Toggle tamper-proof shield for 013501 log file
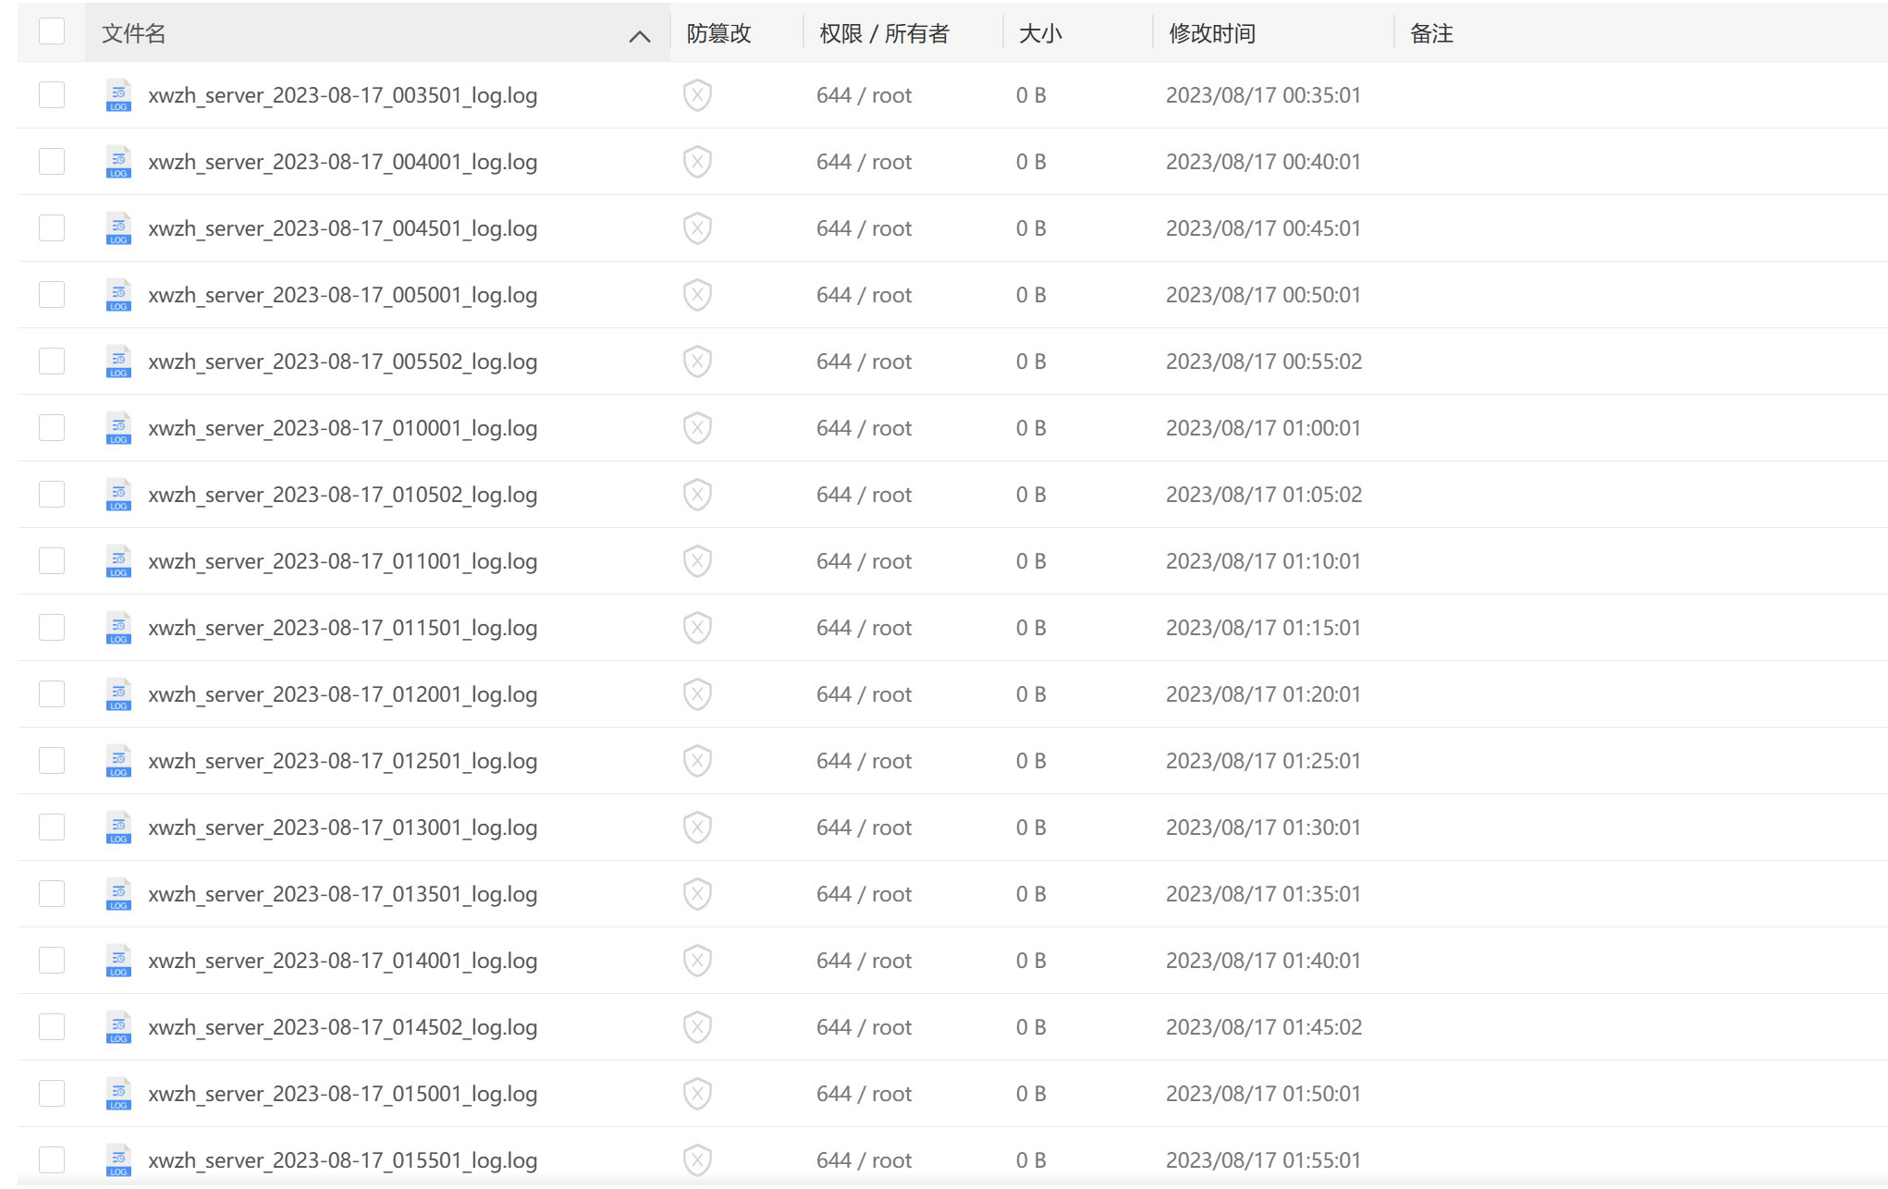Screen dimensions: 1888x1189 697,894
